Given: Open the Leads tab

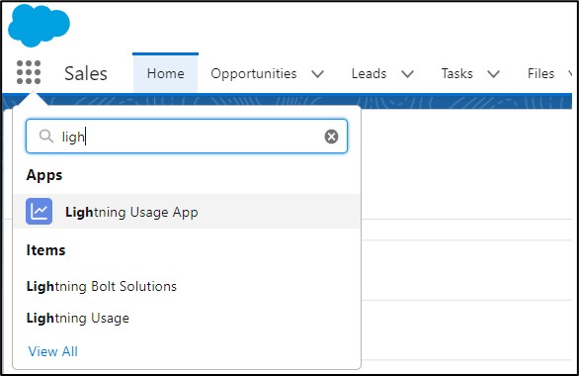Looking at the screenshot, I should coord(369,73).
